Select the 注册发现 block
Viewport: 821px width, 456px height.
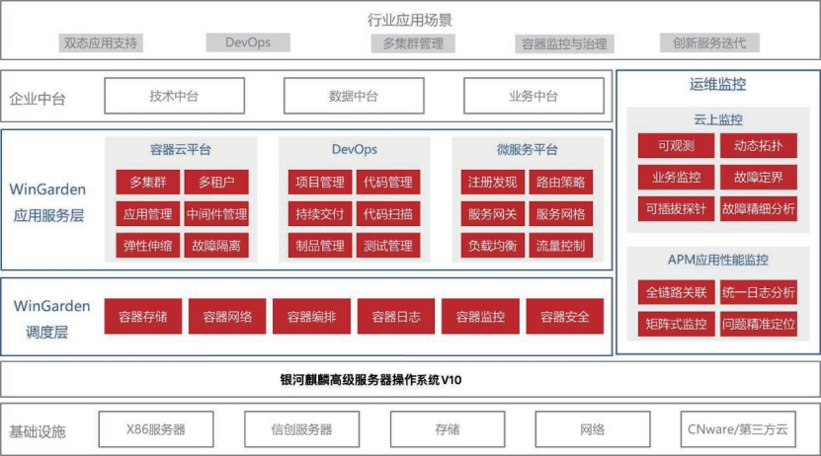(493, 182)
